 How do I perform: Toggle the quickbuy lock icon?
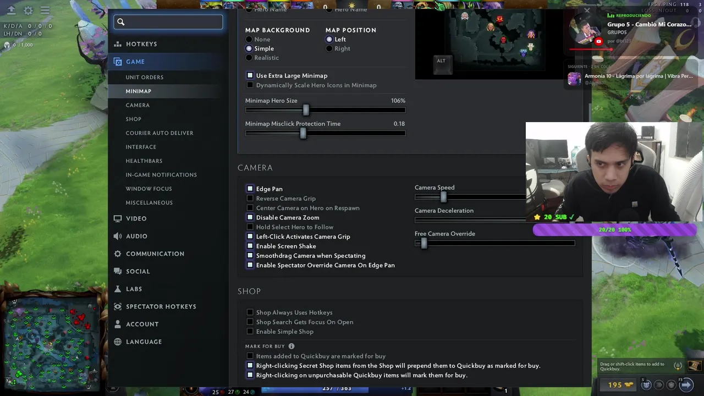point(678,366)
